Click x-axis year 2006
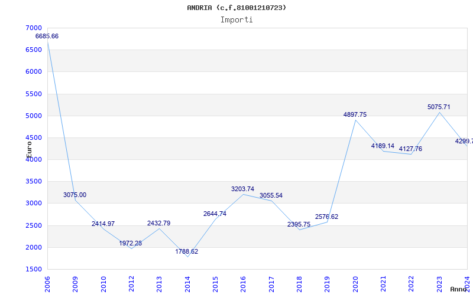The image size is (473, 295). click(x=47, y=284)
